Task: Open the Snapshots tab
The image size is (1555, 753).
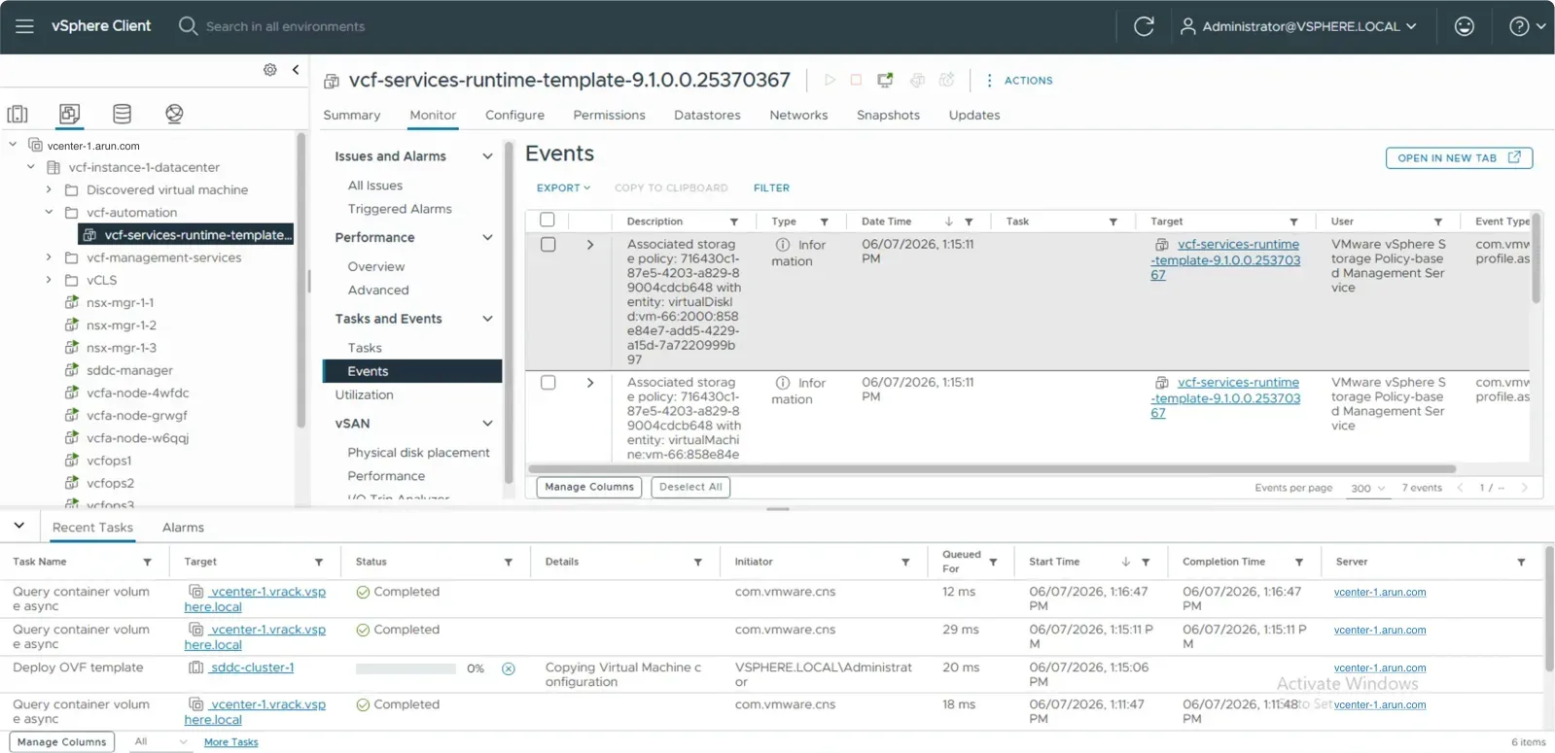Action: click(888, 115)
